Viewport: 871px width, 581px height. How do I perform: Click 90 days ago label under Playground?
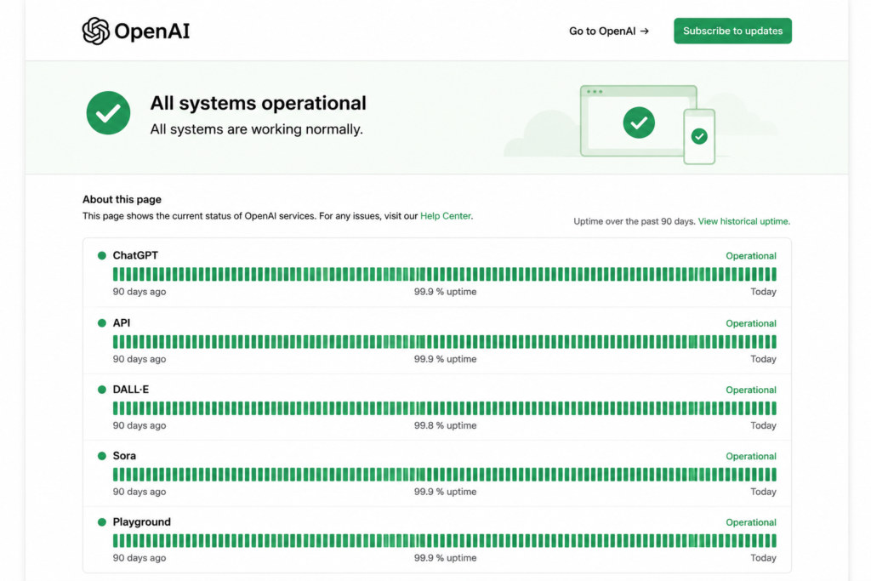tap(139, 558)
